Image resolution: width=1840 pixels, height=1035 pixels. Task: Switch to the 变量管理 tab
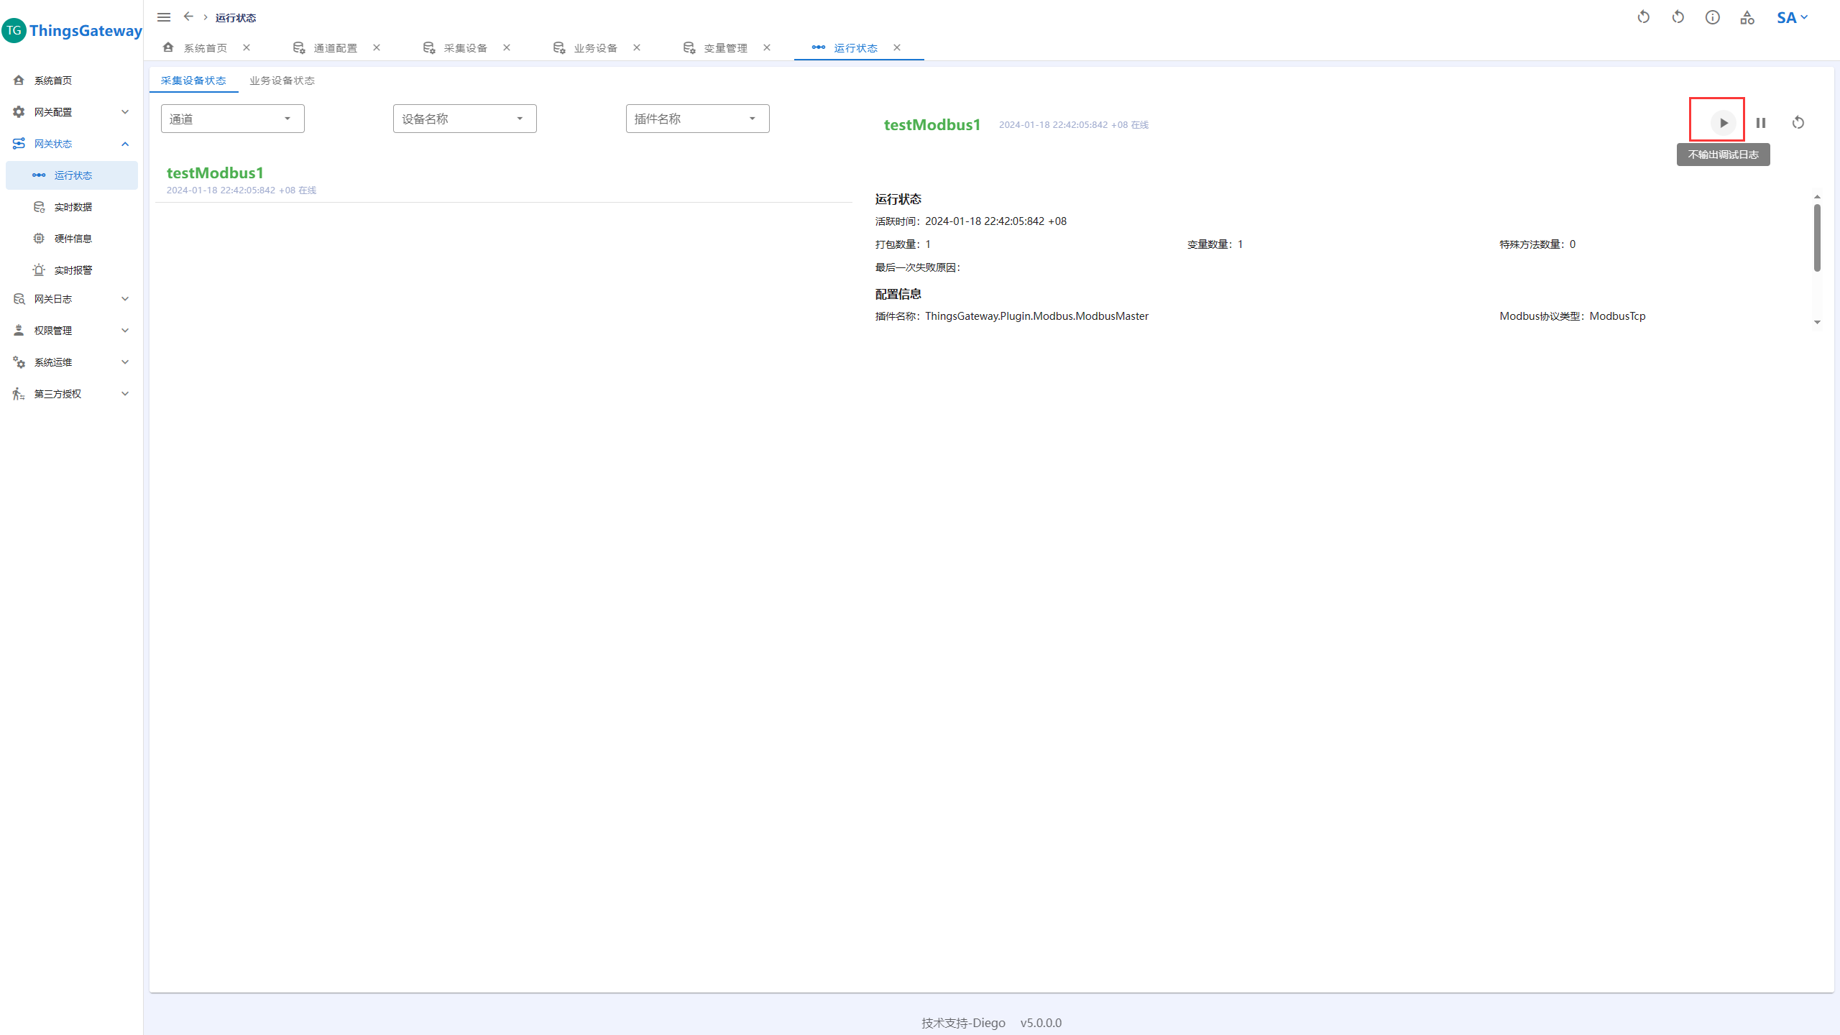coord(724,48)
